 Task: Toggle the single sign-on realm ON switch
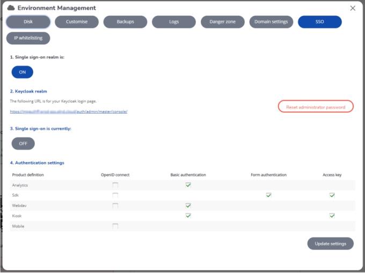[x=23, y=72]
